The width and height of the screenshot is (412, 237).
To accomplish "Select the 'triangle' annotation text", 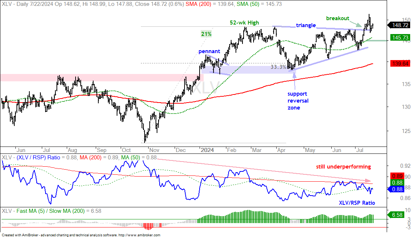I will point(306,25).
